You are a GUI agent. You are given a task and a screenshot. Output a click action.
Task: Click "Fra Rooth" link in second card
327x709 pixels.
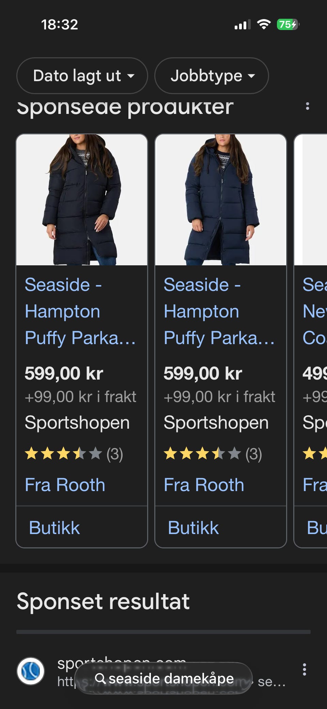click(x=204, y=485)
